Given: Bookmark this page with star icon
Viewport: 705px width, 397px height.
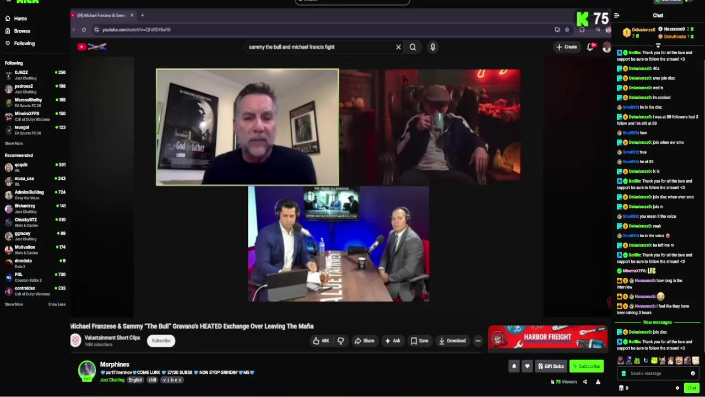Looking at the screenshot, I should coord(567,30).
